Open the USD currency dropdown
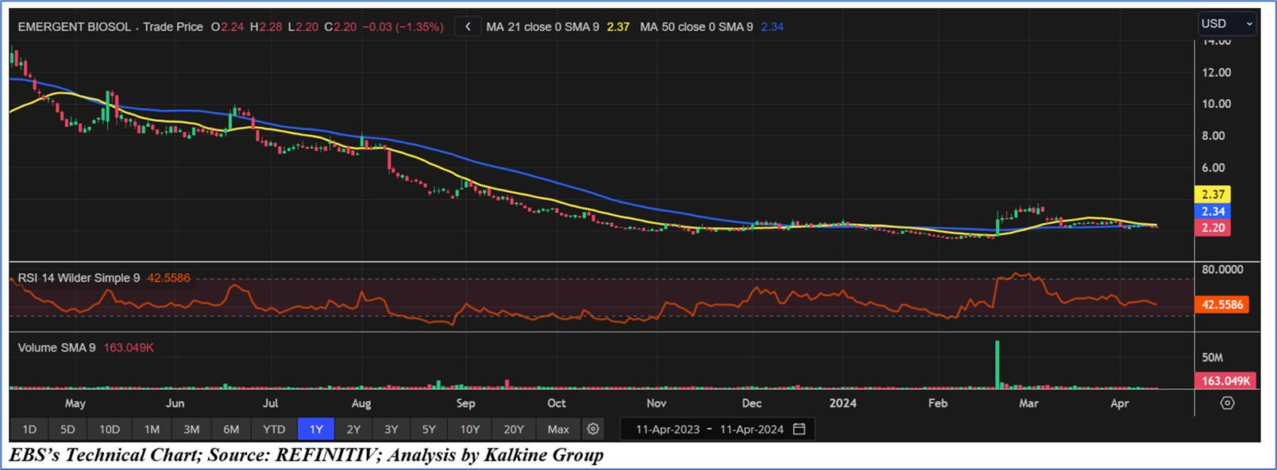The width and height of the screenshot is (1277, 470). click(1226, 24)
